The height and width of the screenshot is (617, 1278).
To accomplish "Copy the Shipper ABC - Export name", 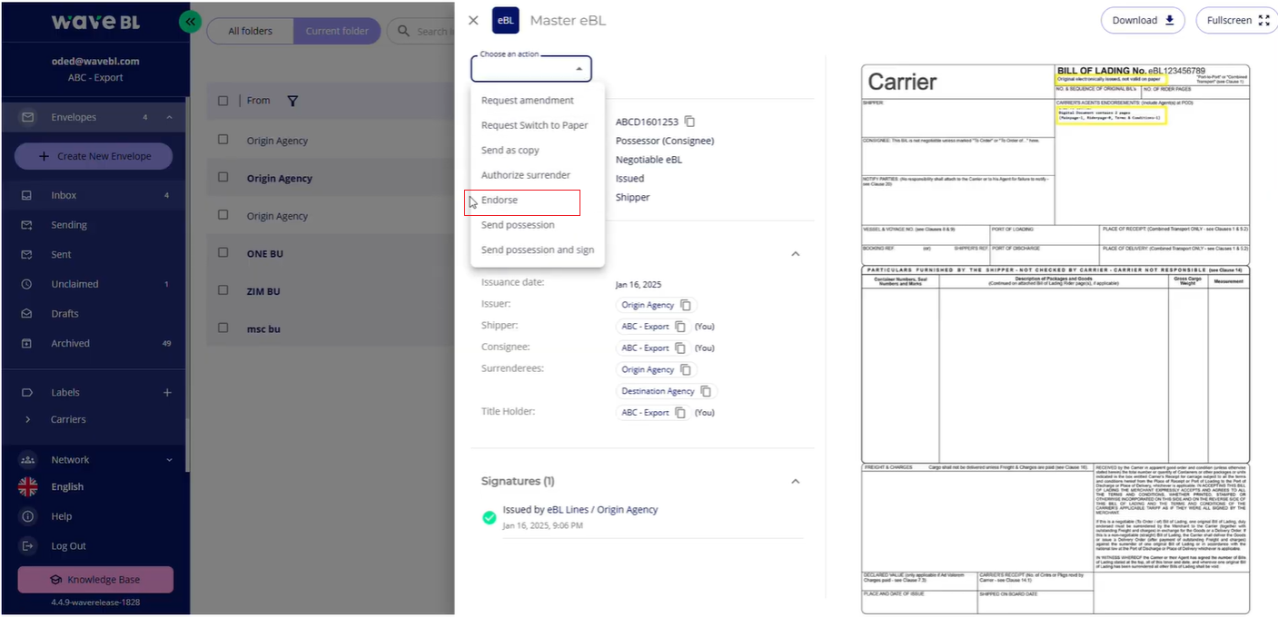I will (x=680, y=326).
